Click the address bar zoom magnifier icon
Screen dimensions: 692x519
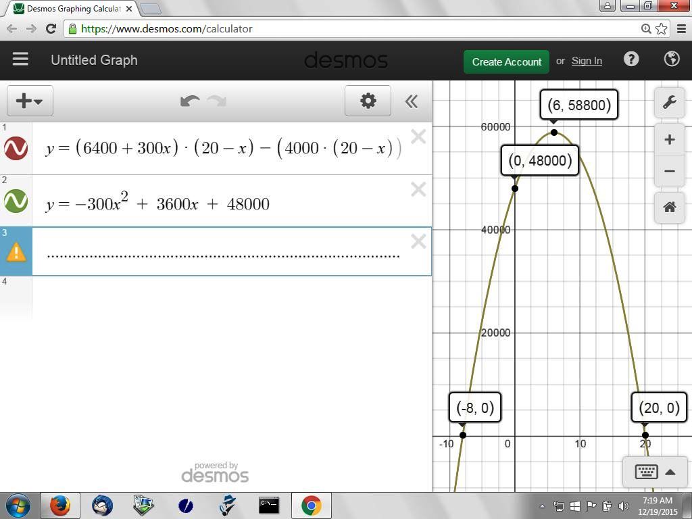[x=645, y=28]
